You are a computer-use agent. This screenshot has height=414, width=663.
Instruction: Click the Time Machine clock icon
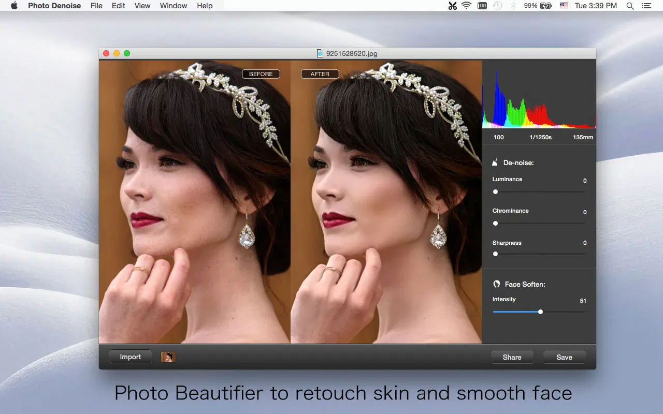point(498,6)
